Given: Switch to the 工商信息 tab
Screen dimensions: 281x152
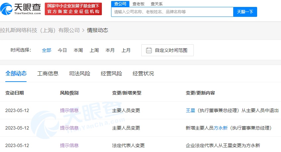Looking at the screenshot, I should tap(48, 73).
